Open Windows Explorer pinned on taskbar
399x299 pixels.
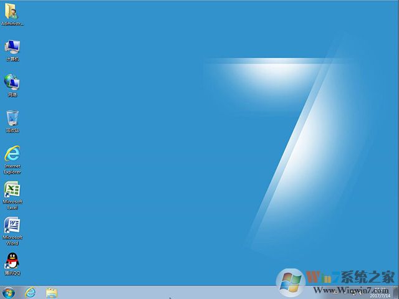[52, 292]
